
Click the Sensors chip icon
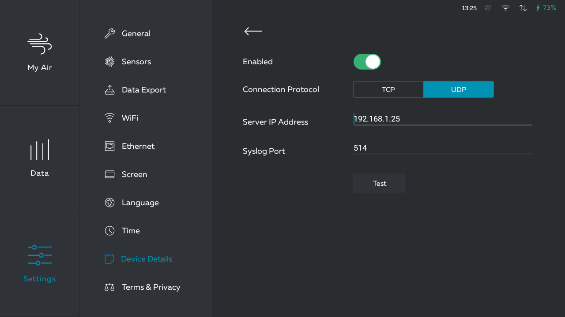109,62
